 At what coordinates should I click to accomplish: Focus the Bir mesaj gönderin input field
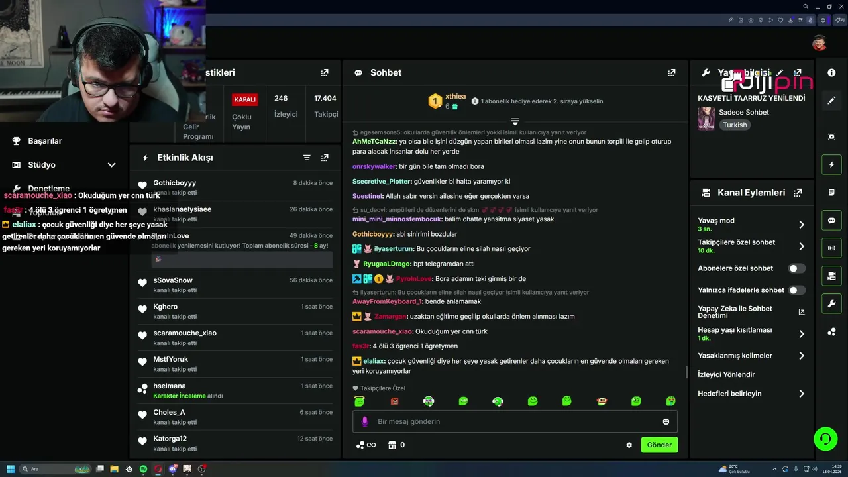[515, 421]
